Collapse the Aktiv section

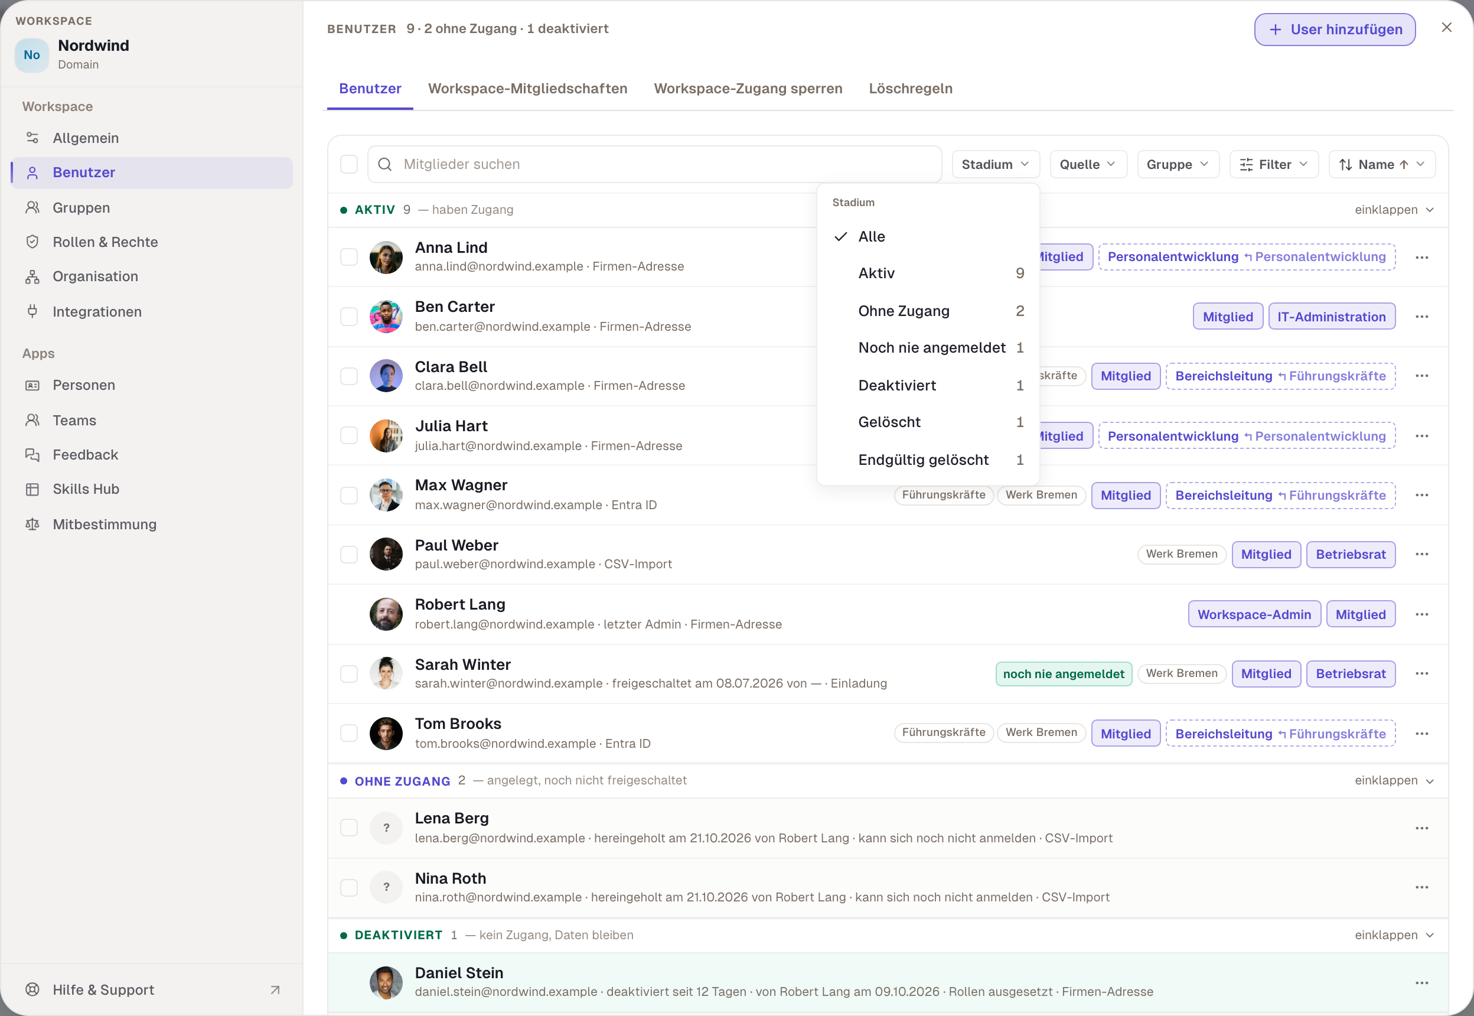1394,210
